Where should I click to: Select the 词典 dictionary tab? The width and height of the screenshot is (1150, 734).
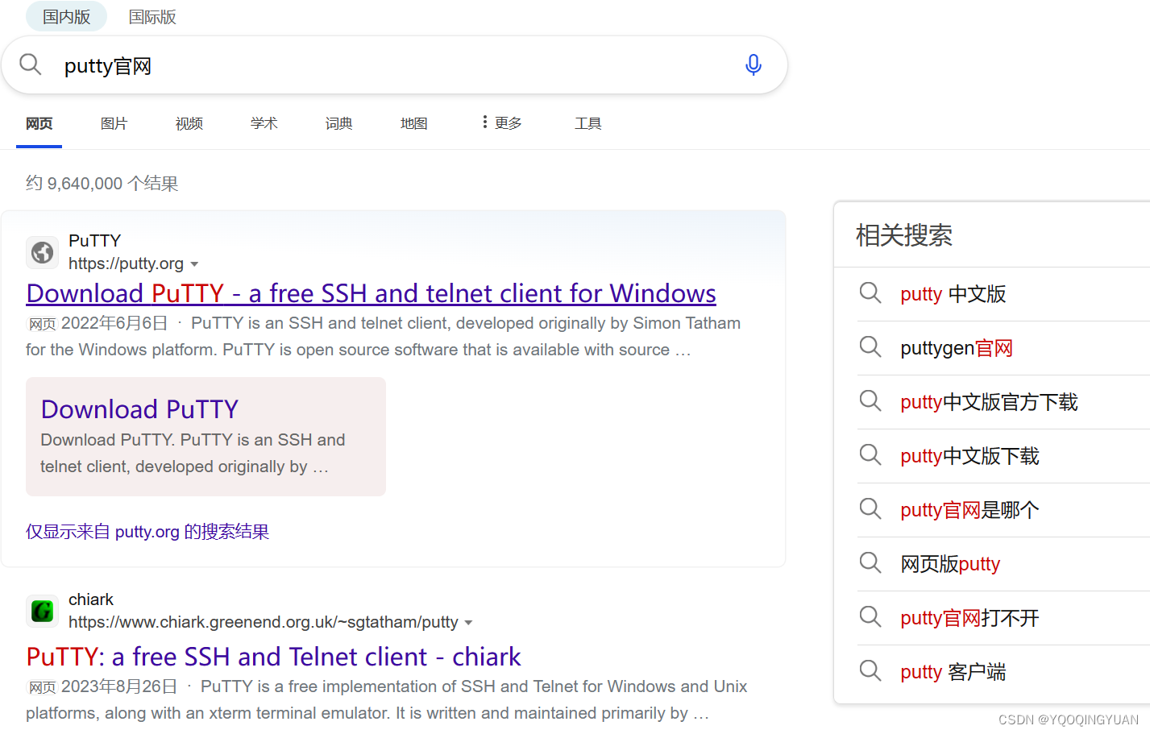pyautogui.click(x=338, y=123)
